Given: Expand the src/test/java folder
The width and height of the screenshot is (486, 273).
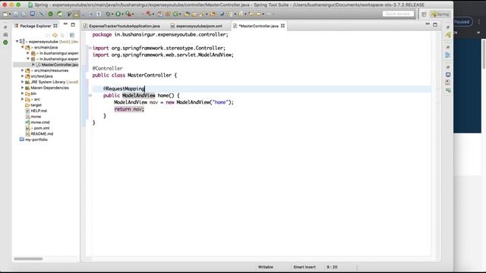Looking at the screenshot, I should point(22,76).
